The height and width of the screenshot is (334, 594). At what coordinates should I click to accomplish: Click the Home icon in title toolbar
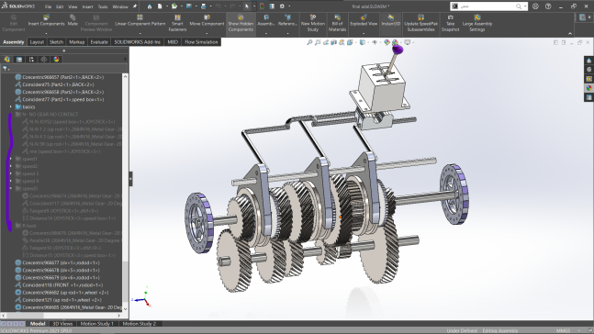click(x=150, y=6)
